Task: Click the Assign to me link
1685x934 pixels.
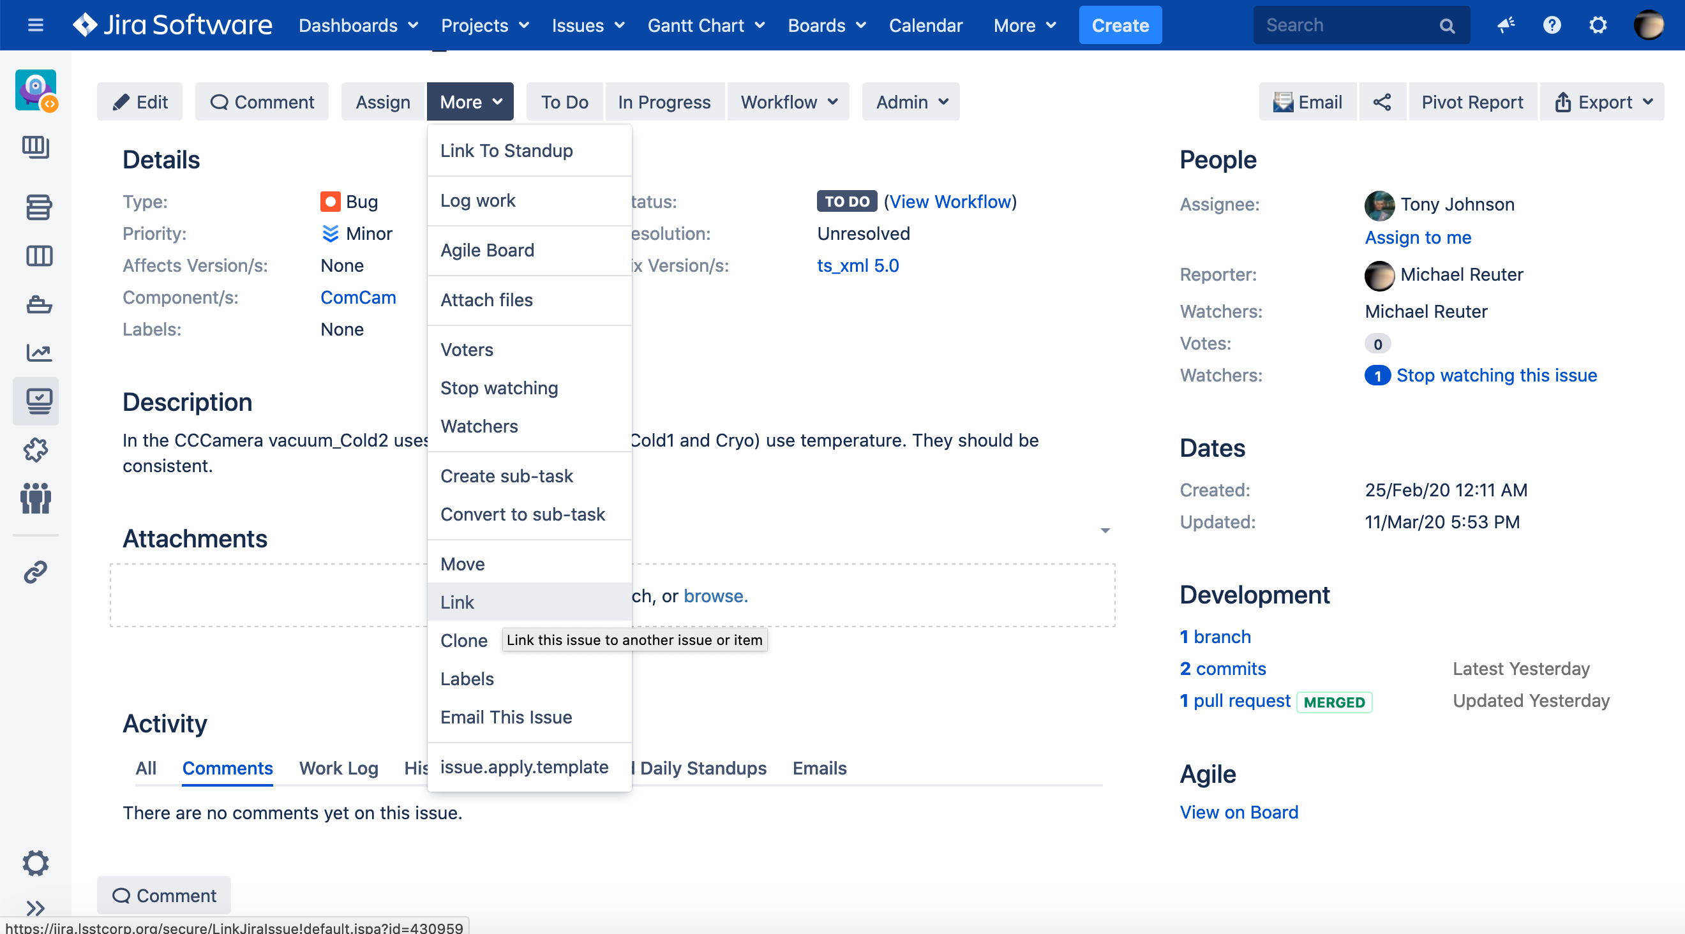Action: point(1418,237)
